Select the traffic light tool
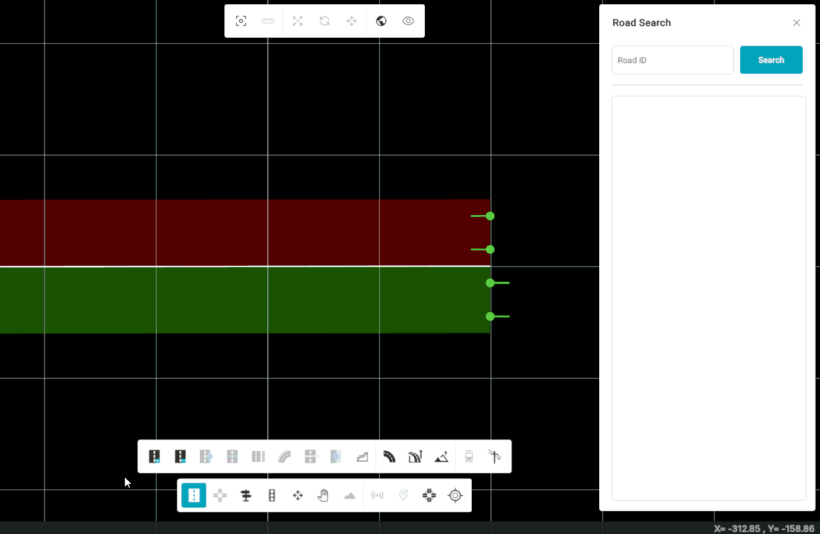 click(271, 496)
